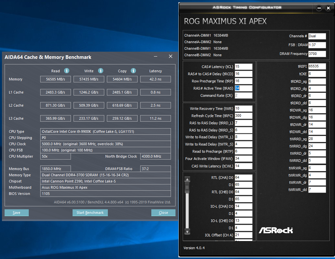Screen dimensions: 335x259
Task: Click the ASRock logo in Timing Configurator
Action: pos(276,230)
